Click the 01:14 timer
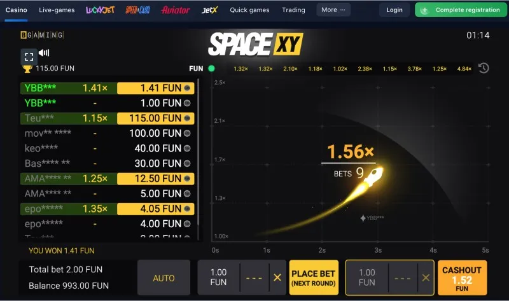Screen dimensions: 509x301 [478, 36]
